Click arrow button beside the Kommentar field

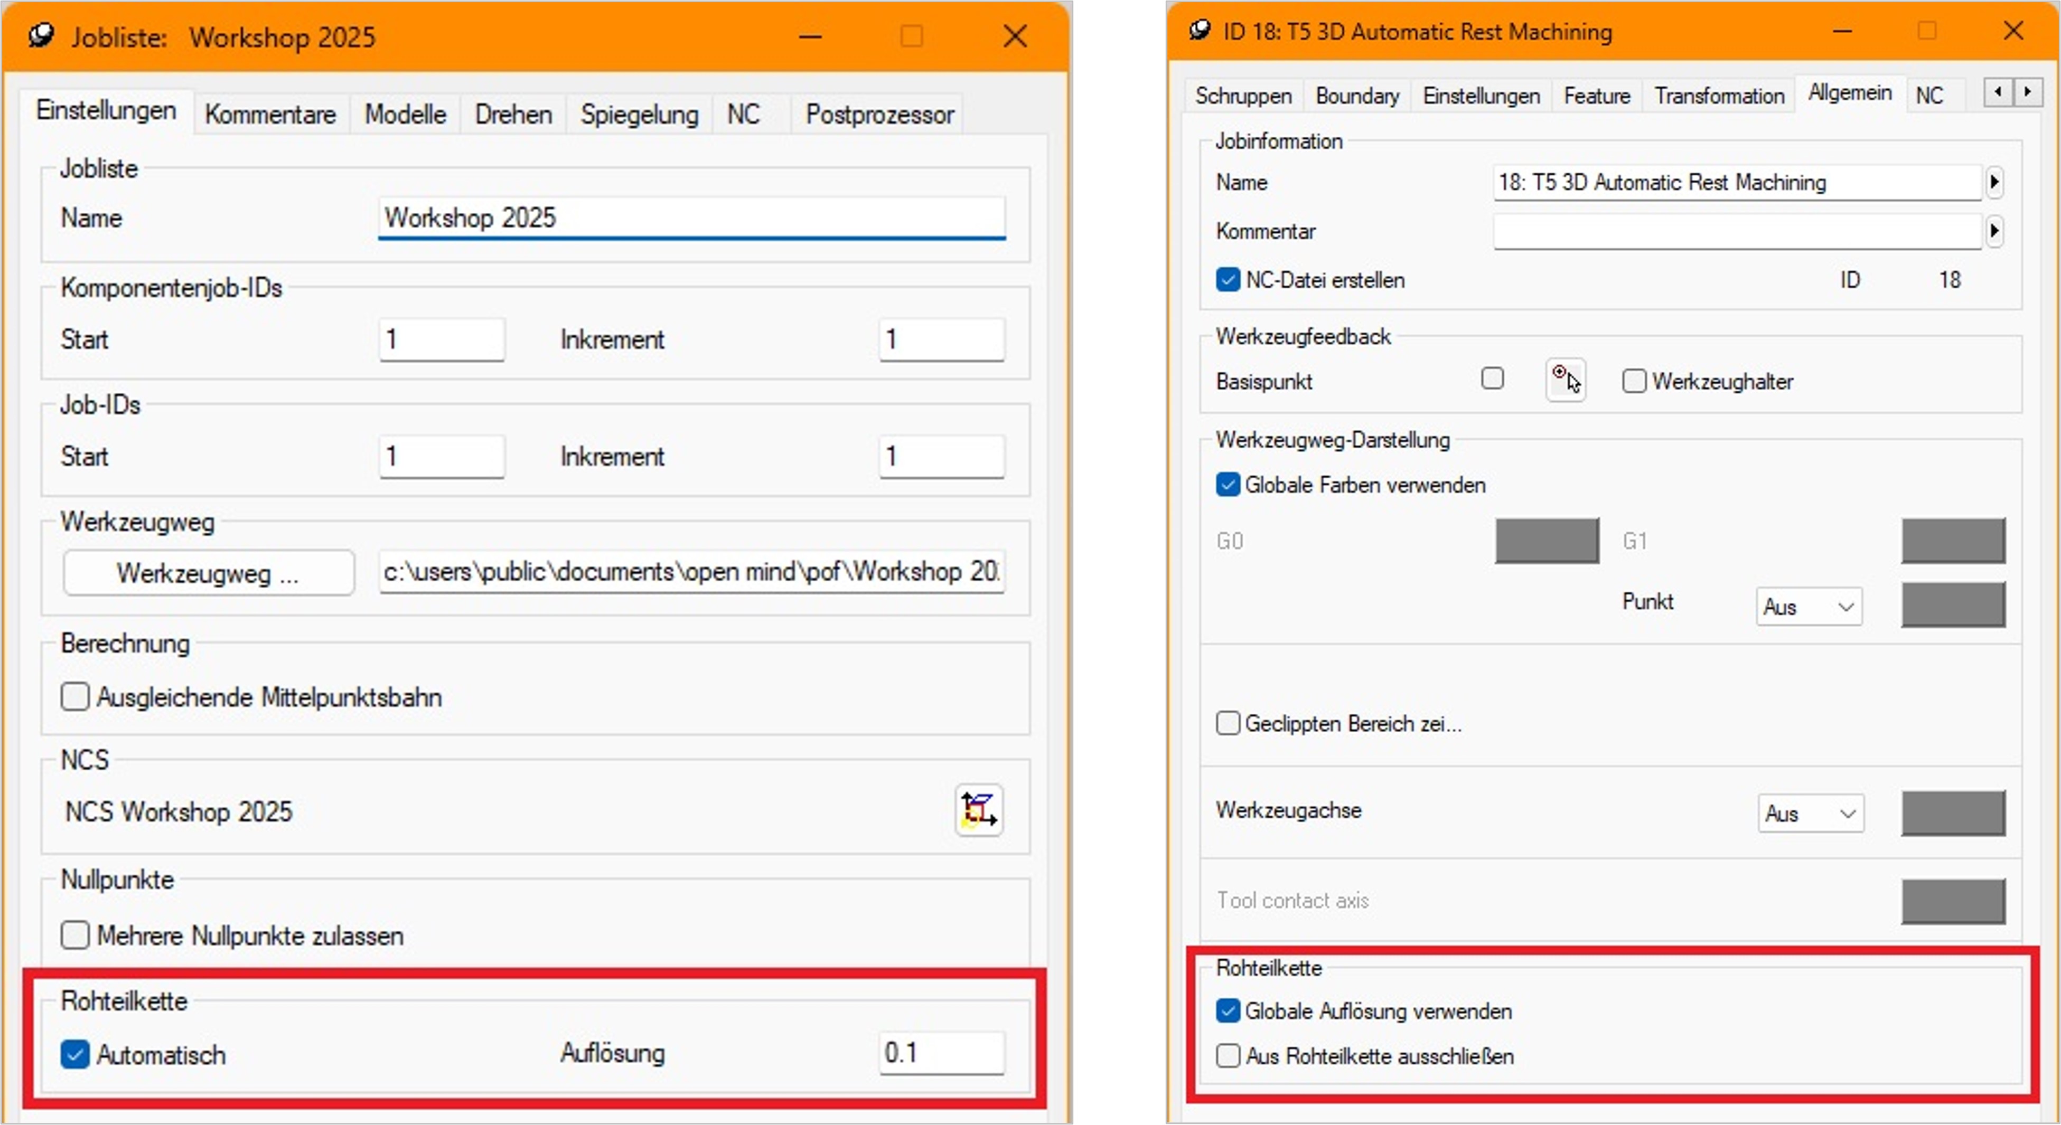[x=1994, y=231]
